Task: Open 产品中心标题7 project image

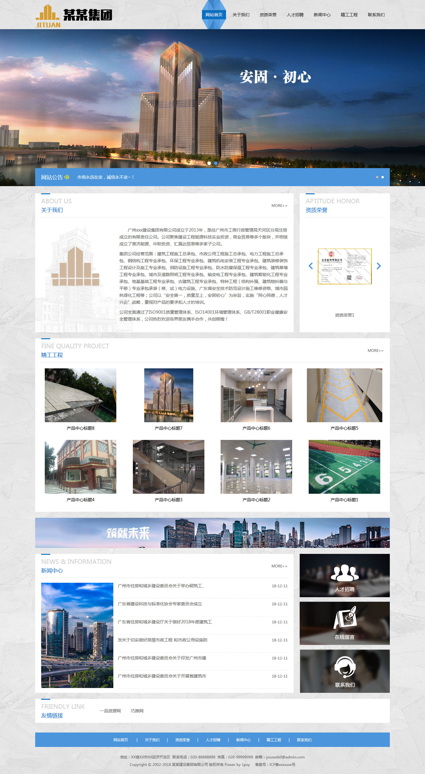Action: 169,395
